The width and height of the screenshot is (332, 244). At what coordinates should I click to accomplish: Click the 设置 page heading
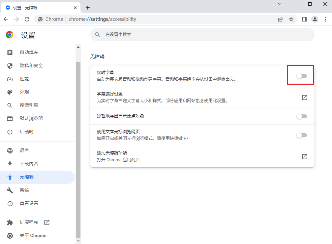pos(28,35)
